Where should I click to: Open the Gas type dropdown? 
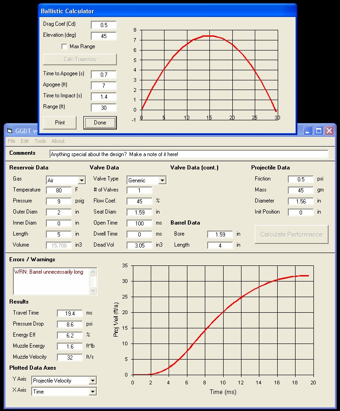[82, 180]
